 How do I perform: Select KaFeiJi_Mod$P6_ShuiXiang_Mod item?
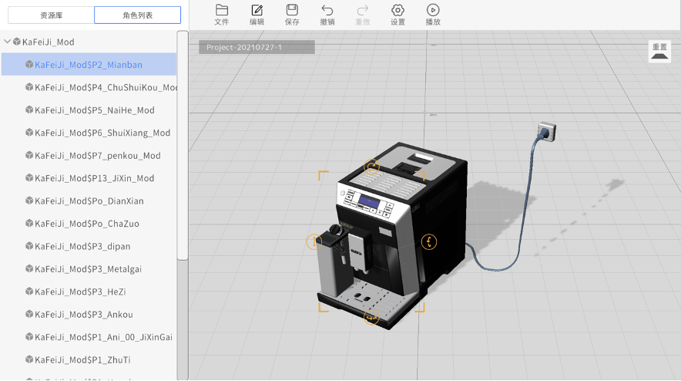pyautogui.click(x=89, y=133)
